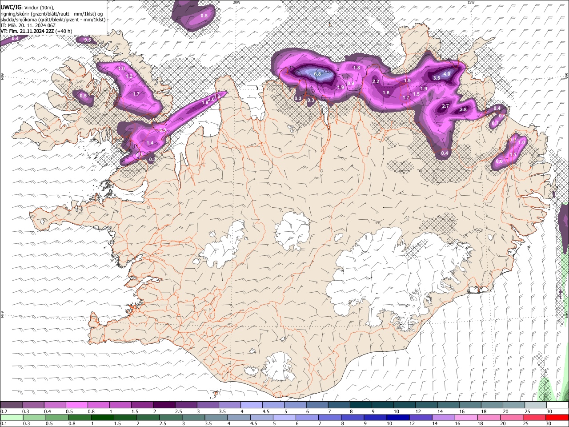Click the 15W longitude label

471,2
